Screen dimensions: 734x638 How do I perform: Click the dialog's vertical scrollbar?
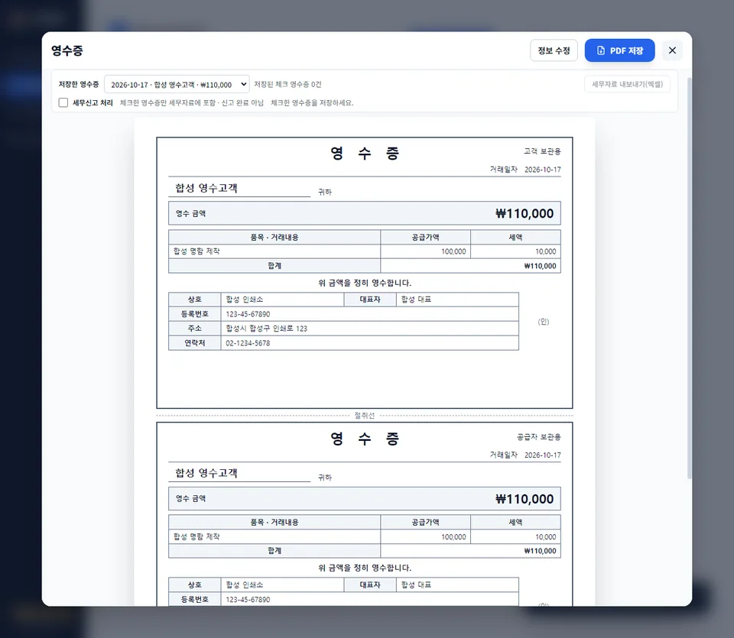689,278
